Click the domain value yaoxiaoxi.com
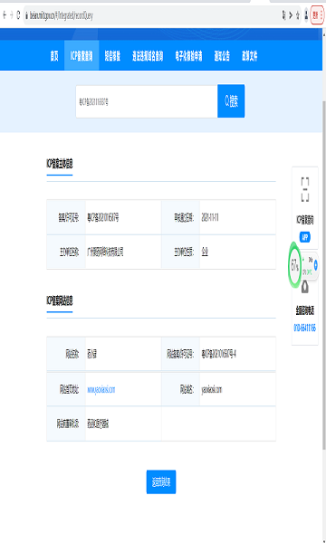Image resolution: width=326 pixels, height=543 pixels. [x=212, y=389]
